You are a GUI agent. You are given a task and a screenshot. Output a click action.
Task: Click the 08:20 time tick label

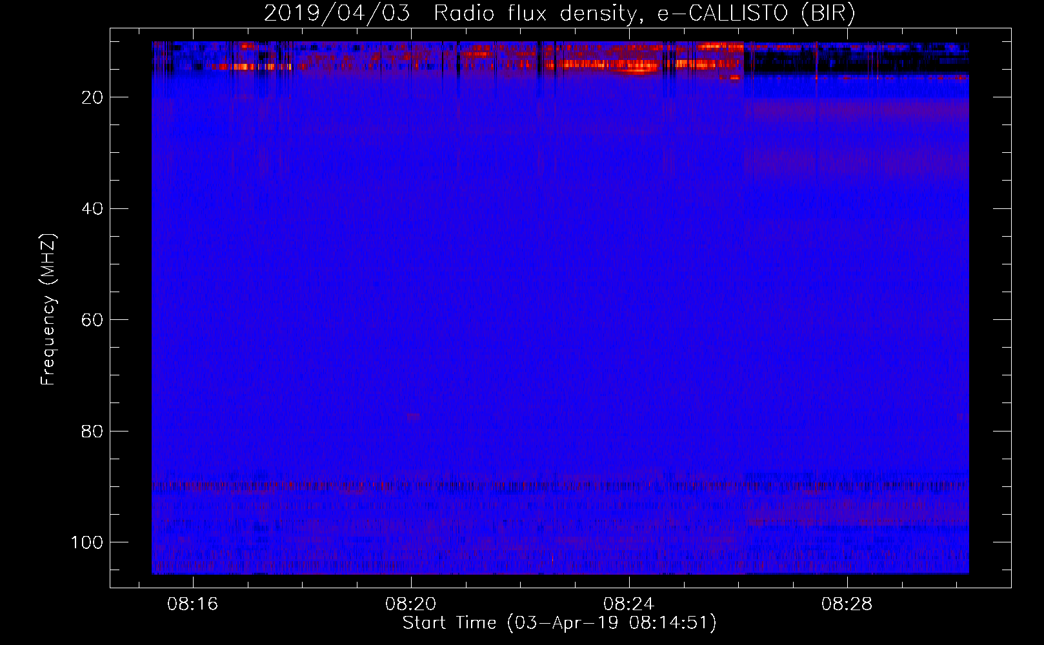[410, 604]
